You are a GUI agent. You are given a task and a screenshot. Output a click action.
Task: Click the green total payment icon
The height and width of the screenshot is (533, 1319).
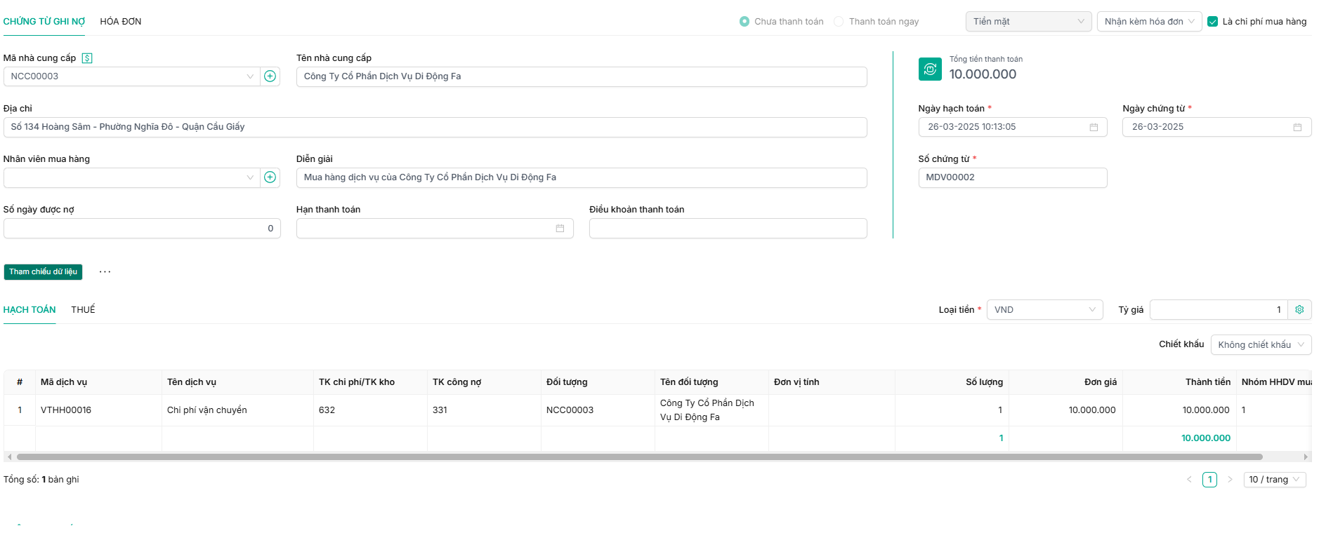pos(930,69)
